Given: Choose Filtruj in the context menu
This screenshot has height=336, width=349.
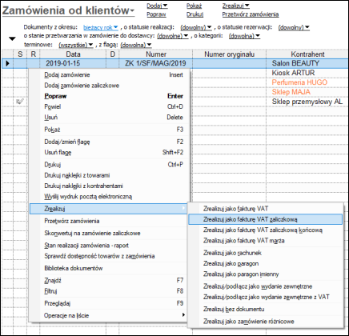Looking at the screenshot, I should [110, 291].
